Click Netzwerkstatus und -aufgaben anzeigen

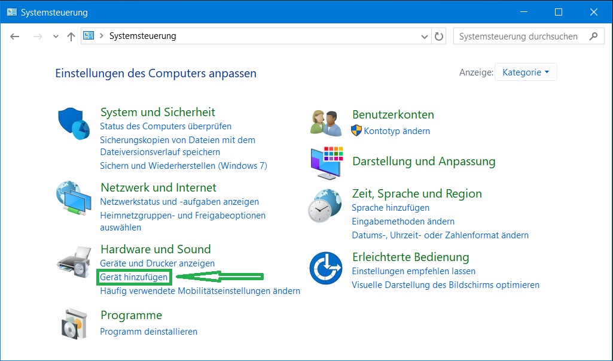point(179,202)
